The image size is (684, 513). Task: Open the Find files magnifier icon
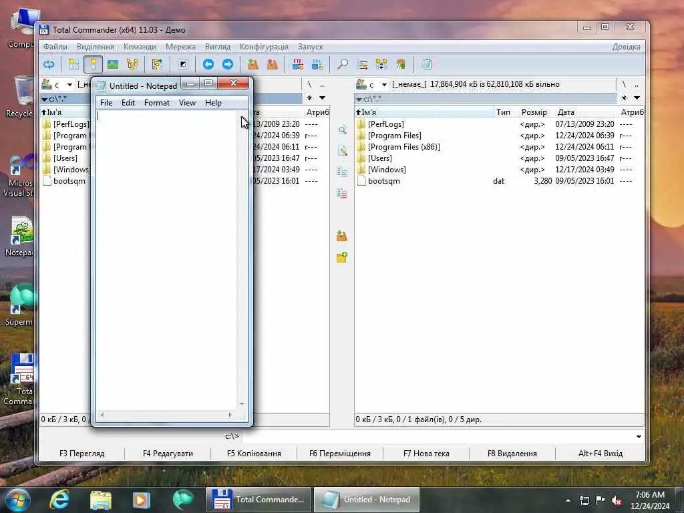pyautogui.click(x=343, y=65)
